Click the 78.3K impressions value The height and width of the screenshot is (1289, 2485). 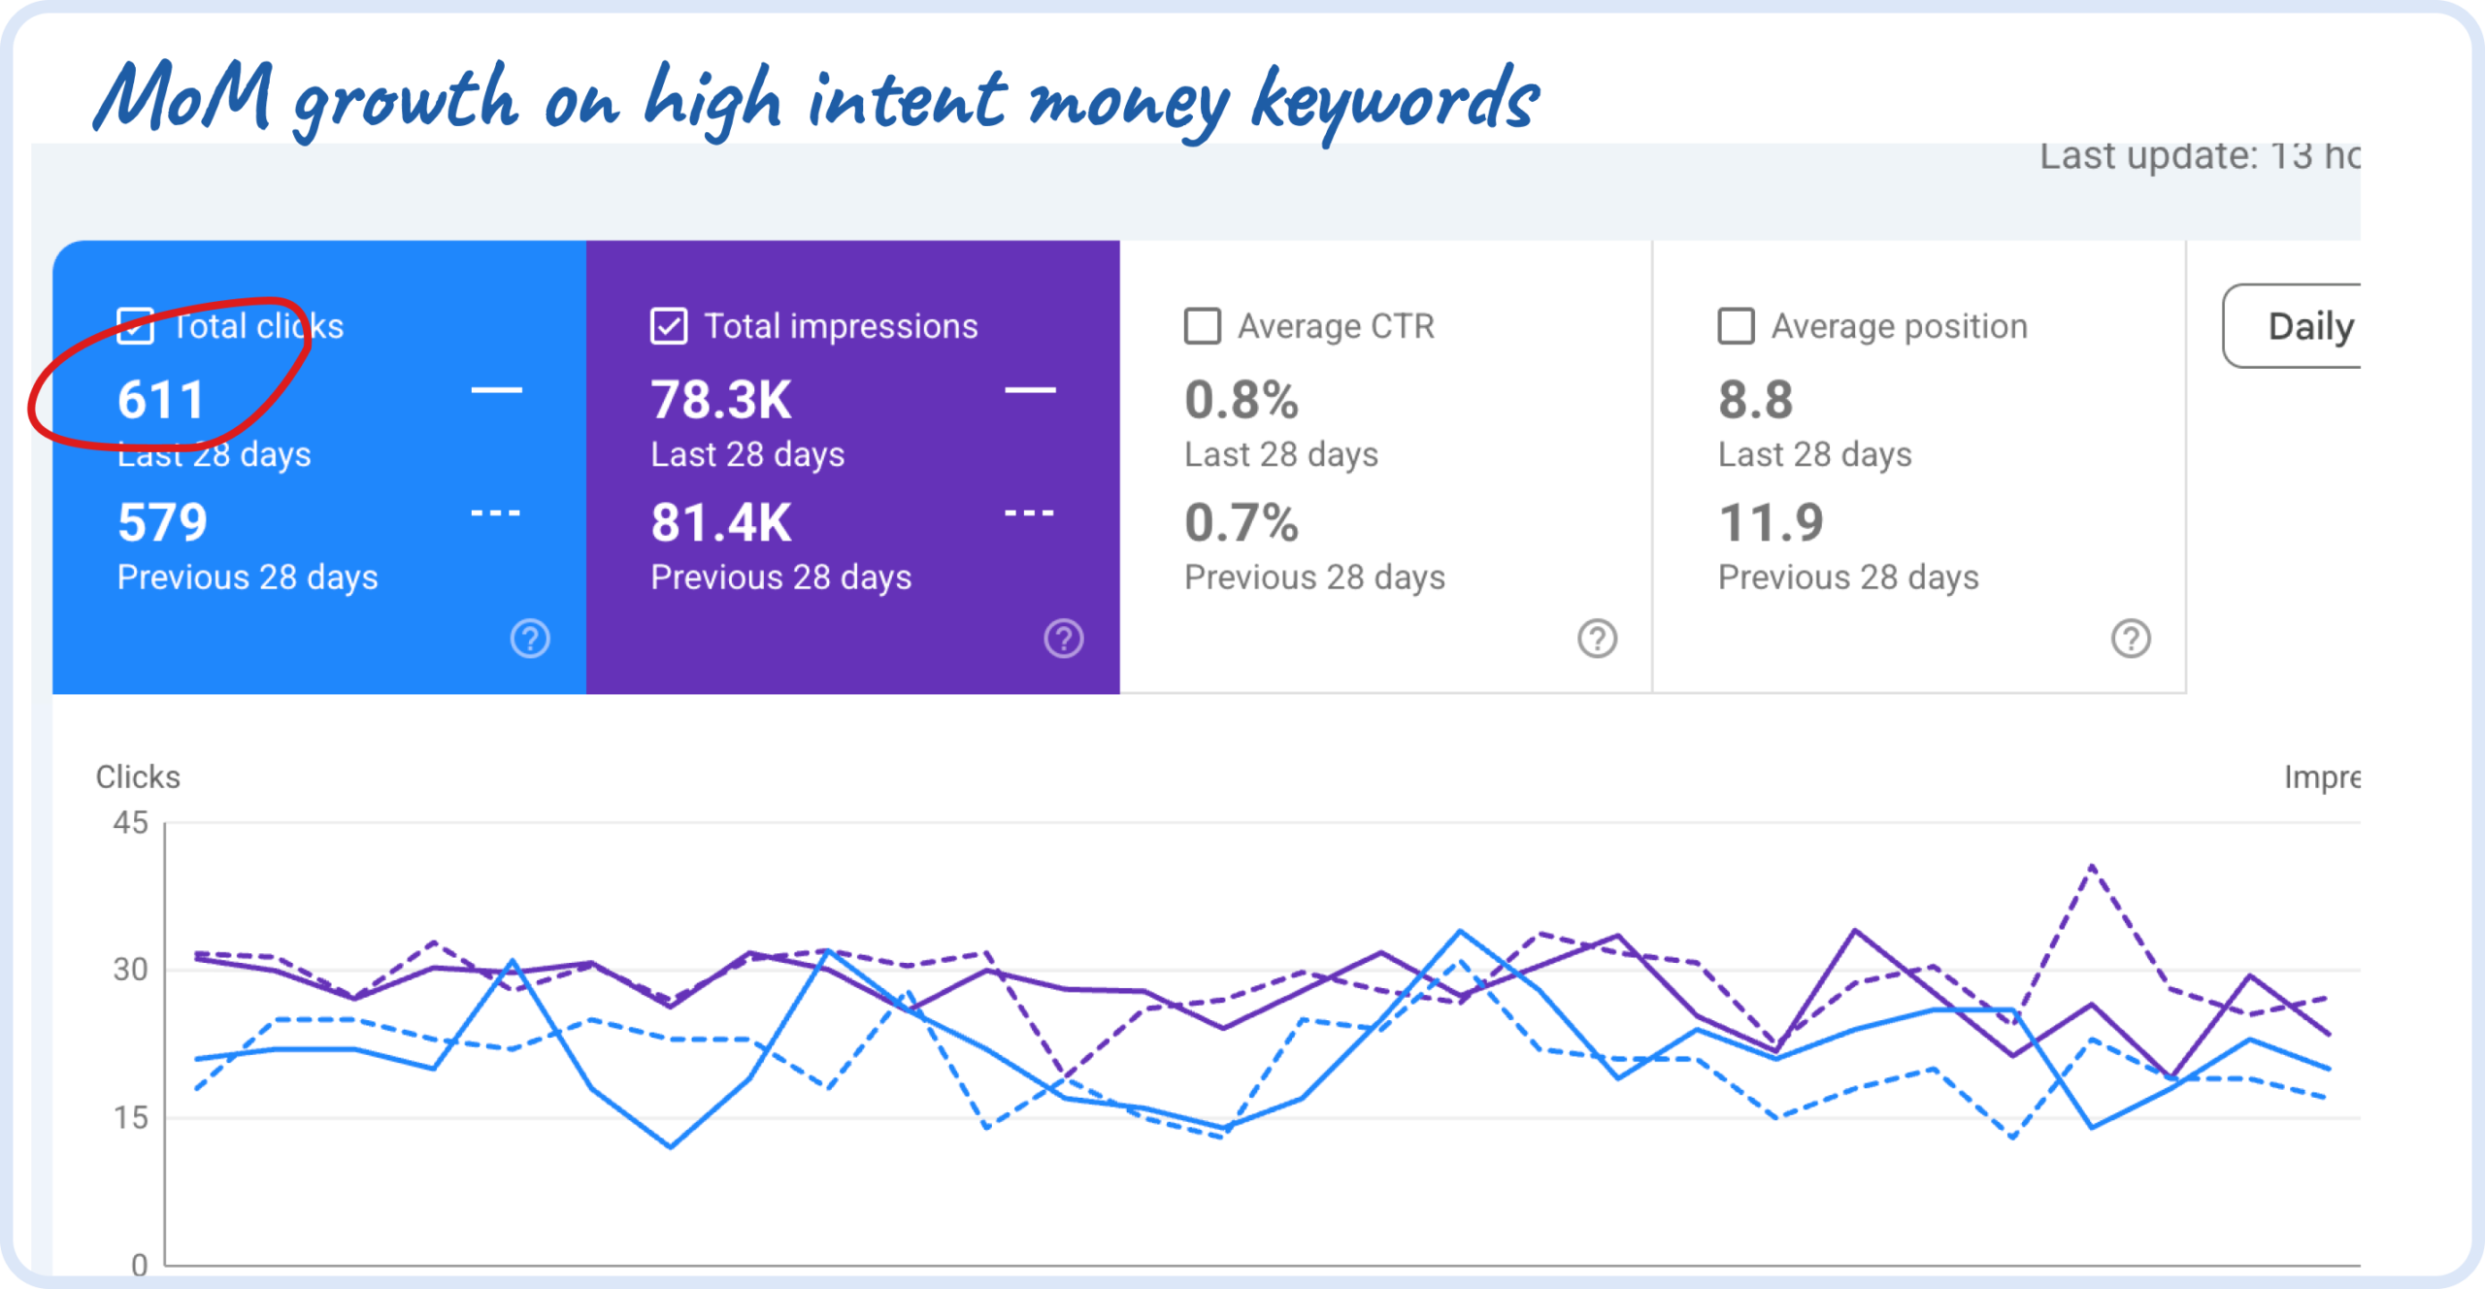[721, 400]
